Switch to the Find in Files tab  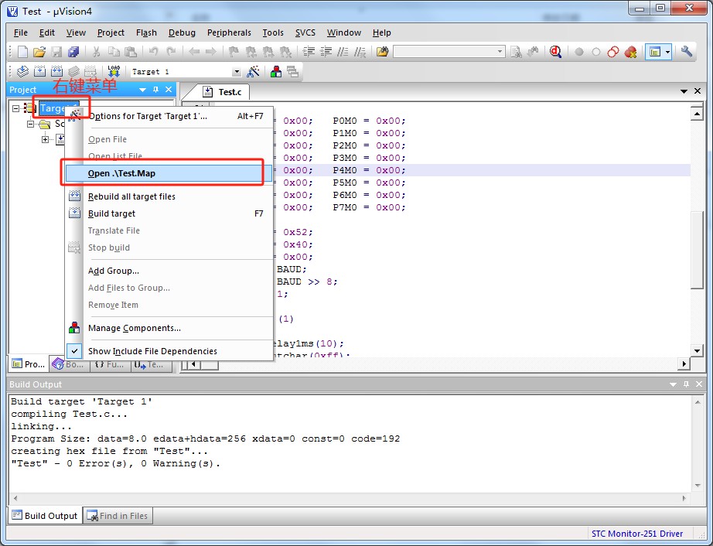coord(118,516)
